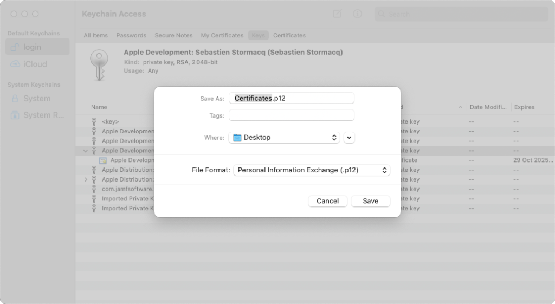The height and width of the screenshot is (304, 555).
Task: Click the System Keychains sidebar heading
Action: 34,85
